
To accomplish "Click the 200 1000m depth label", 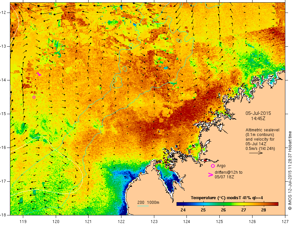I will point(148,202).
